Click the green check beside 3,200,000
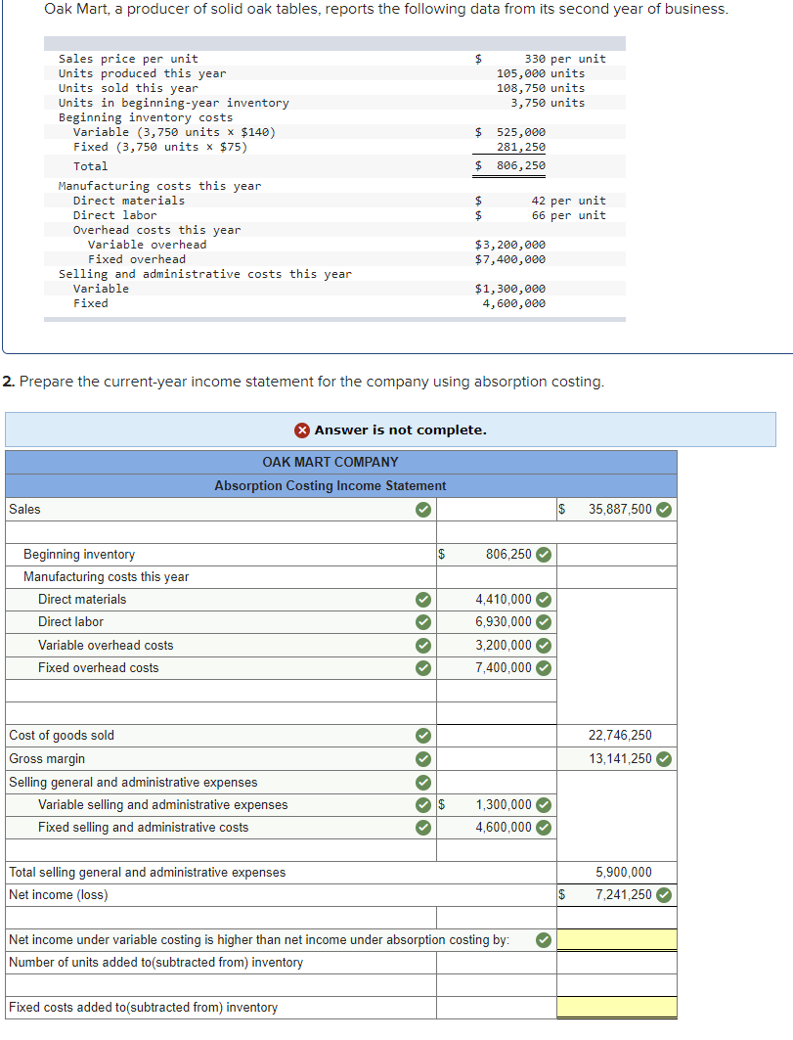The width and height of the screenshot is (793, 1040). pos(544,646)
